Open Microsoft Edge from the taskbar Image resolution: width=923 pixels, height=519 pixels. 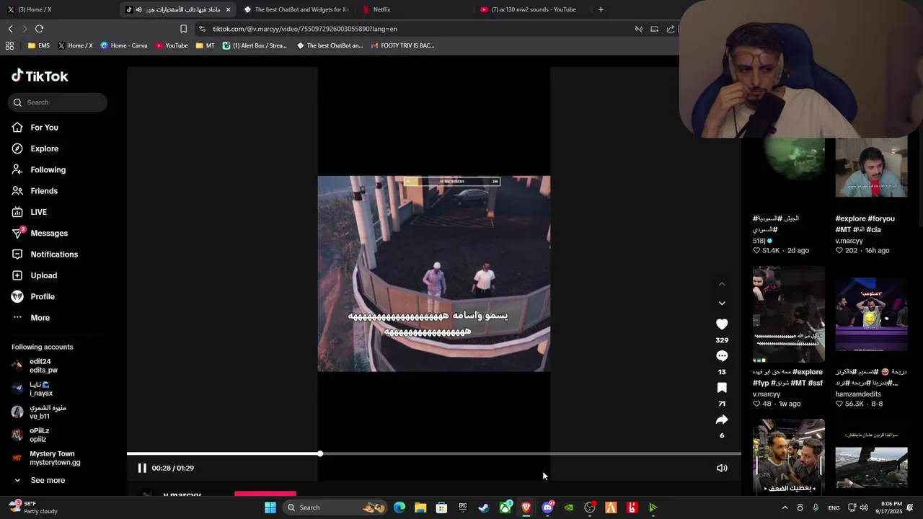coord(399,507)
